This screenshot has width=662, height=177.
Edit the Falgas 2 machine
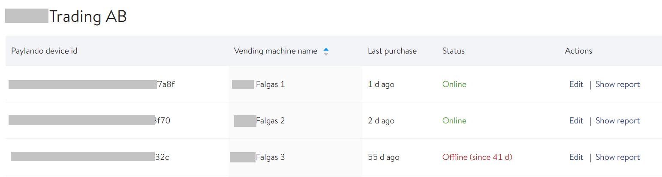coord(576,121)
